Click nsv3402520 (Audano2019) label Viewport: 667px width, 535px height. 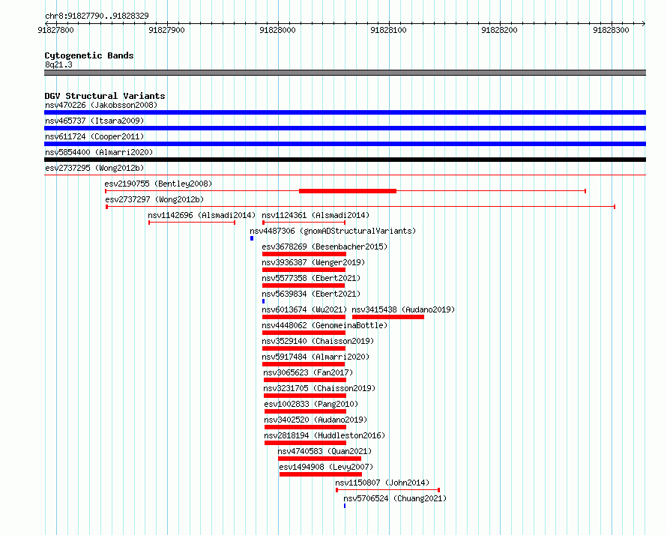[316, 420]
